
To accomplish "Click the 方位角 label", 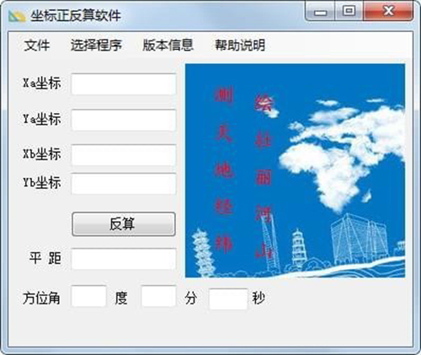I will (41, 298).
